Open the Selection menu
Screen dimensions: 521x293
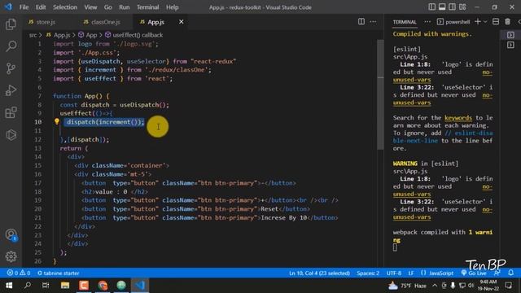65,7
